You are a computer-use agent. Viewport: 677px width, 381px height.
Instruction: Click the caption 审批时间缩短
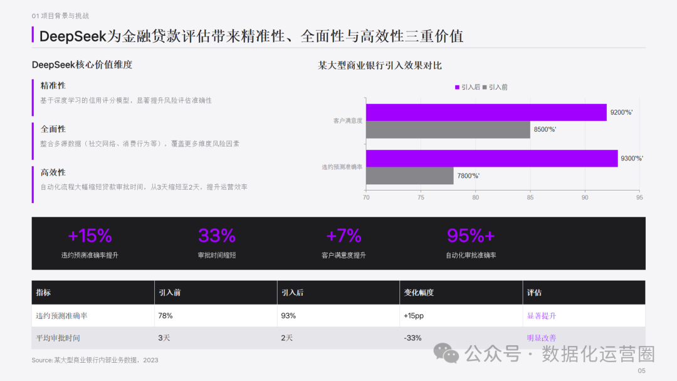217,256
